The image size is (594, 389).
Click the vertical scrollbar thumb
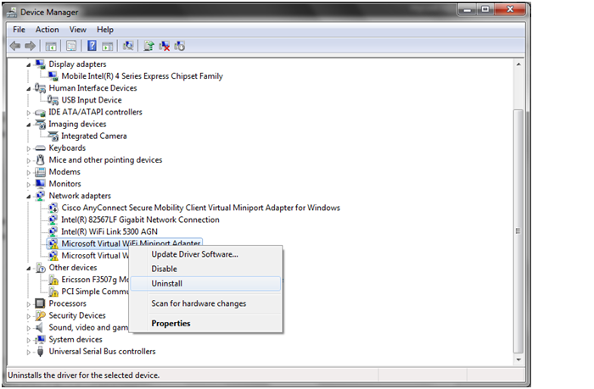pos(518,231)
